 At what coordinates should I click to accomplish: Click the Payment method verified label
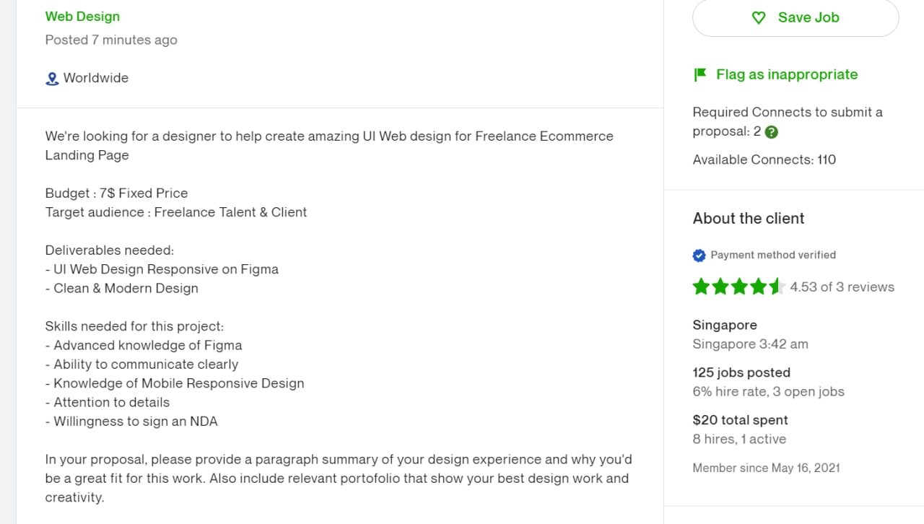point(773,255)
